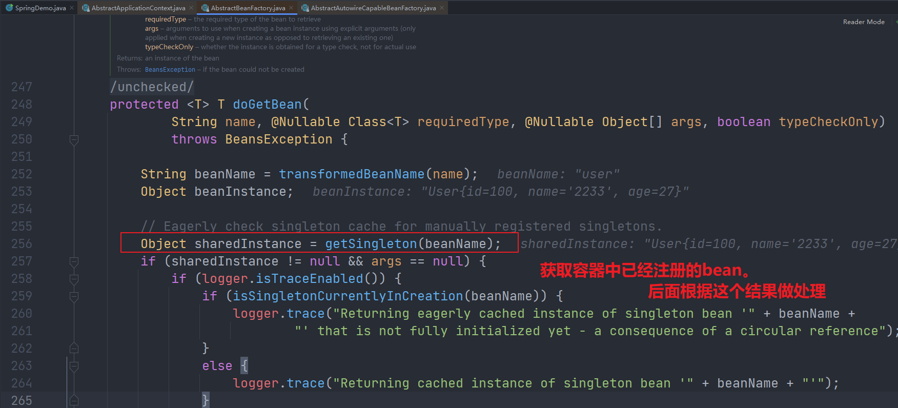
Task: Close the AbstractApplicationContext.java tab
Action: pyautogui.click(x=191, y=8)
